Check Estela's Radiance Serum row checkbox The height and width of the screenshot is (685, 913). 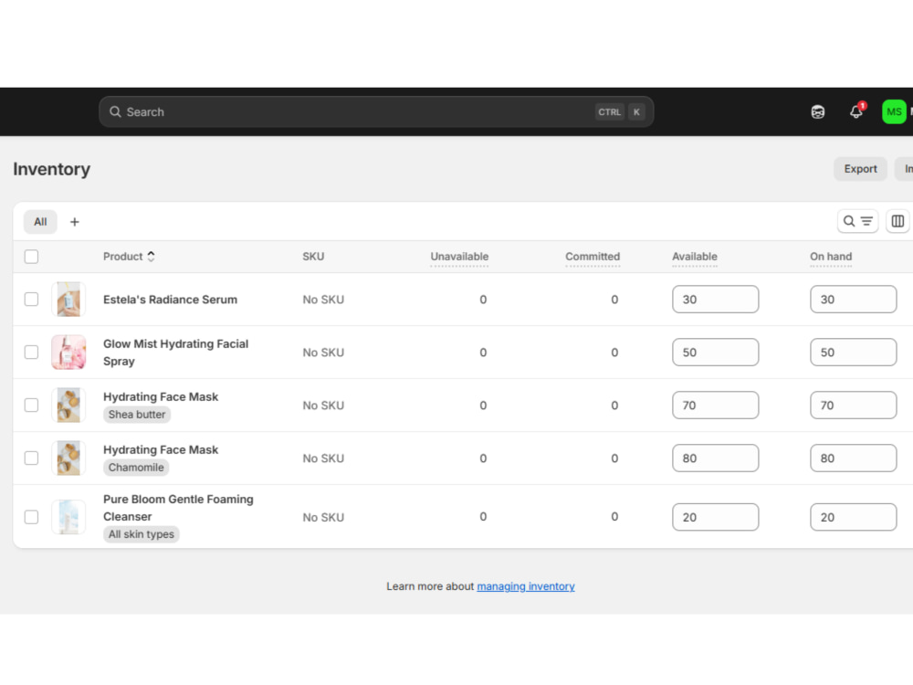click(31, 300)
